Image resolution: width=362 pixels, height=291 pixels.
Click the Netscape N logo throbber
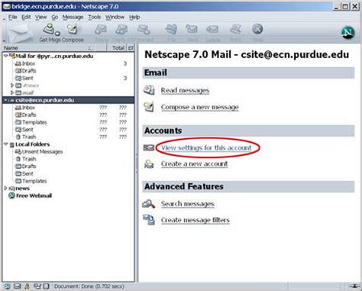point(348,32)
